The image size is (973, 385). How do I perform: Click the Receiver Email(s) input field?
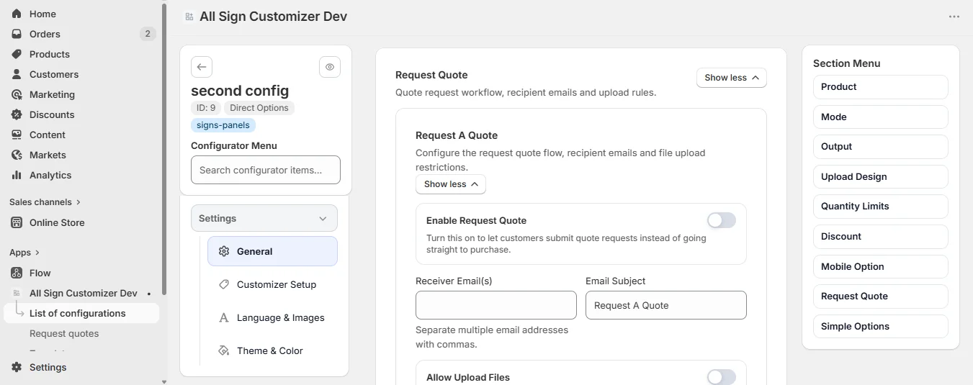pos(496,305)
